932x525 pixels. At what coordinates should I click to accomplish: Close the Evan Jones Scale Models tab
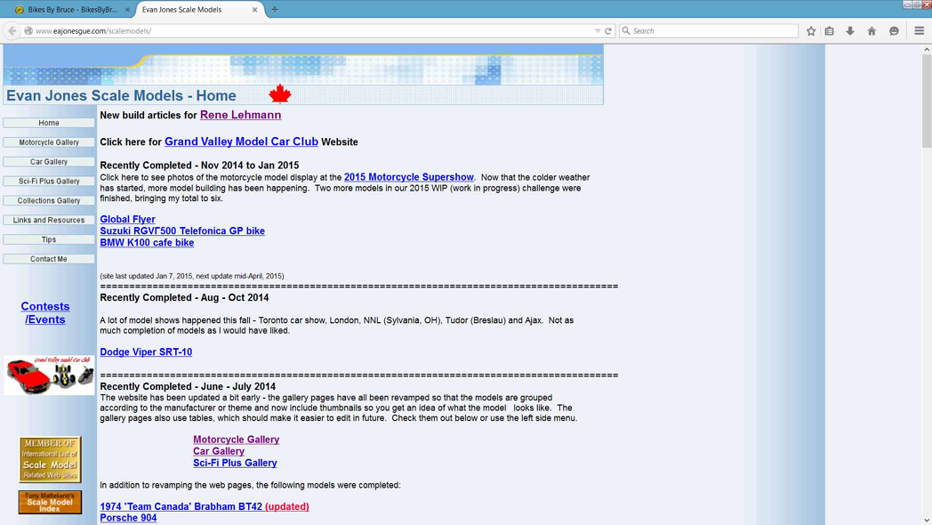point(255,10)
